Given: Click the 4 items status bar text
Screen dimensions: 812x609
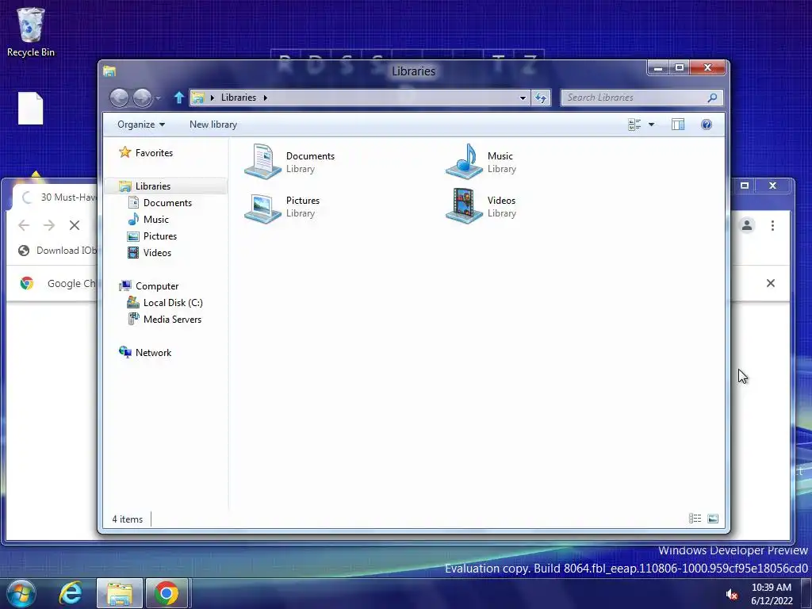Looking at the screenshot, I should [128, 519].
